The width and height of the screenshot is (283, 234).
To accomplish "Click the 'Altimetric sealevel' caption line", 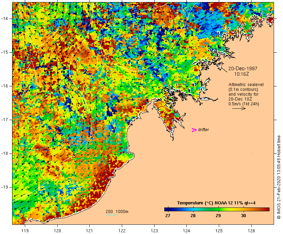I will coord(246,85).
